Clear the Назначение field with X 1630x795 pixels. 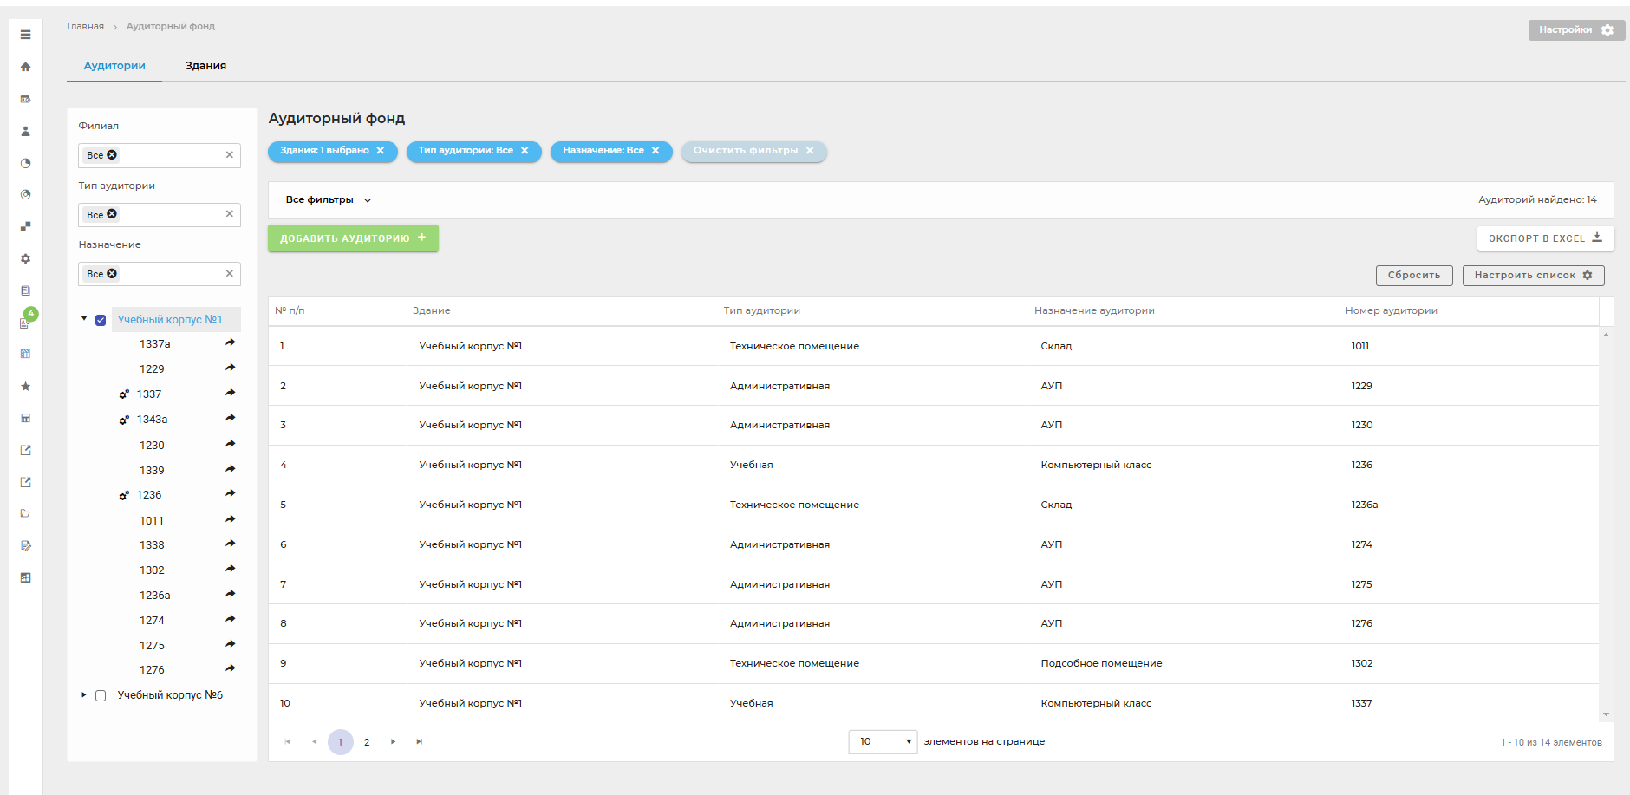[x=230, y=274]
